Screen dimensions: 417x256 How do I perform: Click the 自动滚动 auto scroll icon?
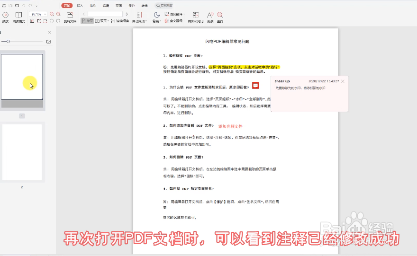(139, 15)
